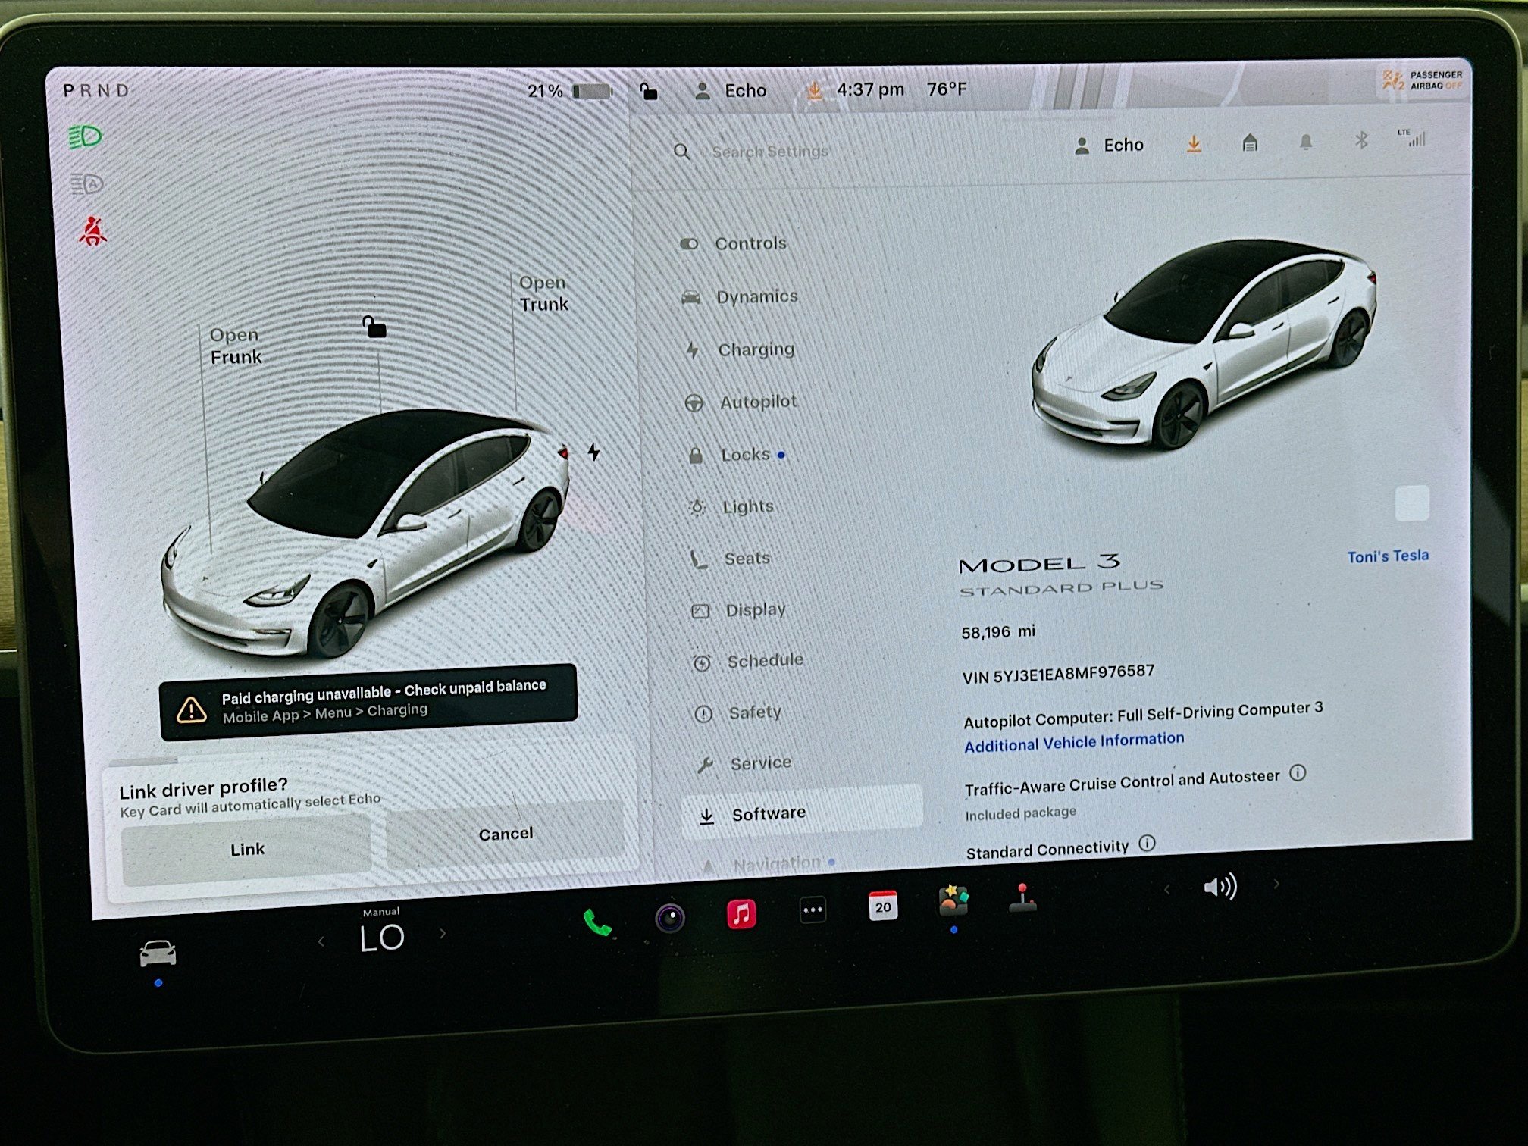
Task: Open the Locks settings menu
Action: (x=737, y=455)
